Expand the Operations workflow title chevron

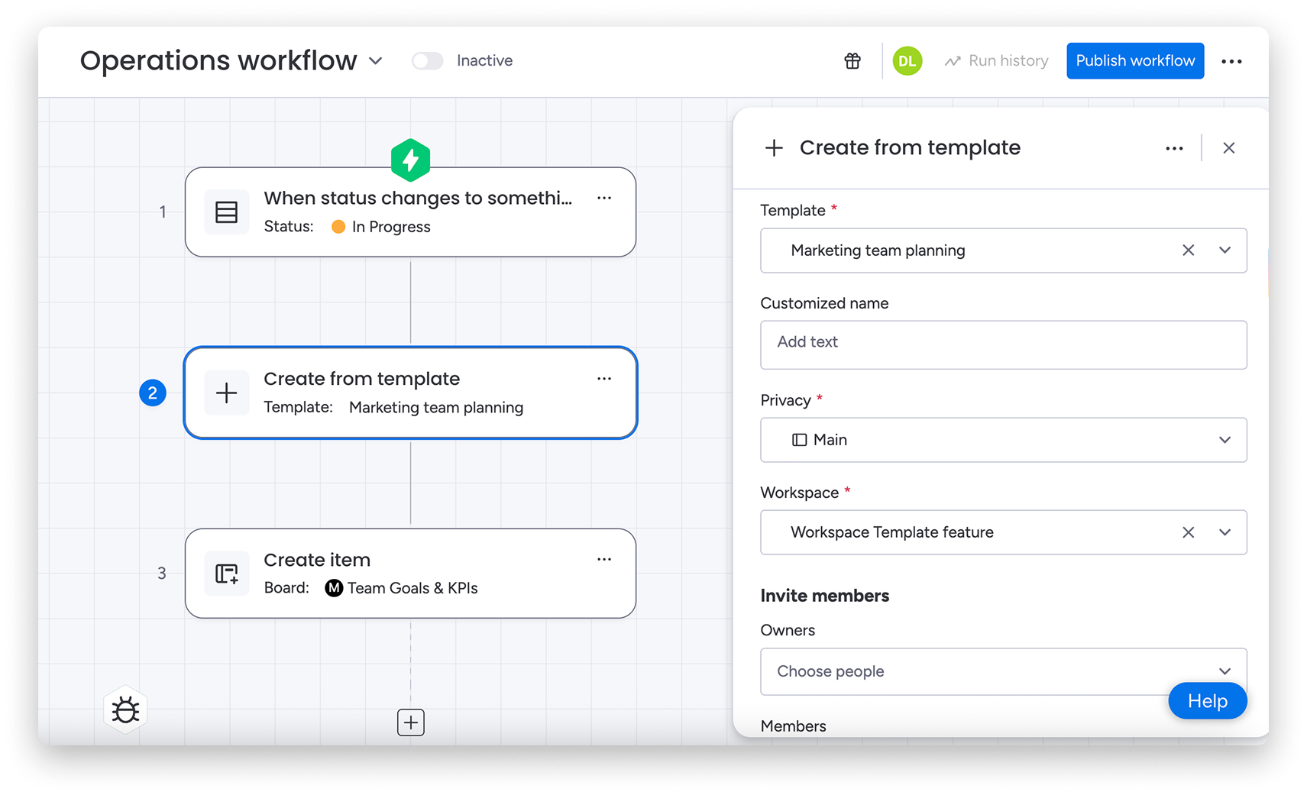(376, 61)
